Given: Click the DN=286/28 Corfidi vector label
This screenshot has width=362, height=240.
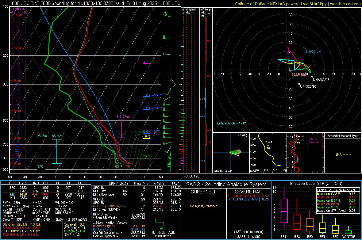Looking at the screenshot, I should coord(321,80).
